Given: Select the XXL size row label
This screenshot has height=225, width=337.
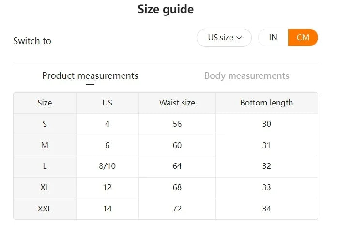Looking at the screenshot, I should click(x=45, y=209).
